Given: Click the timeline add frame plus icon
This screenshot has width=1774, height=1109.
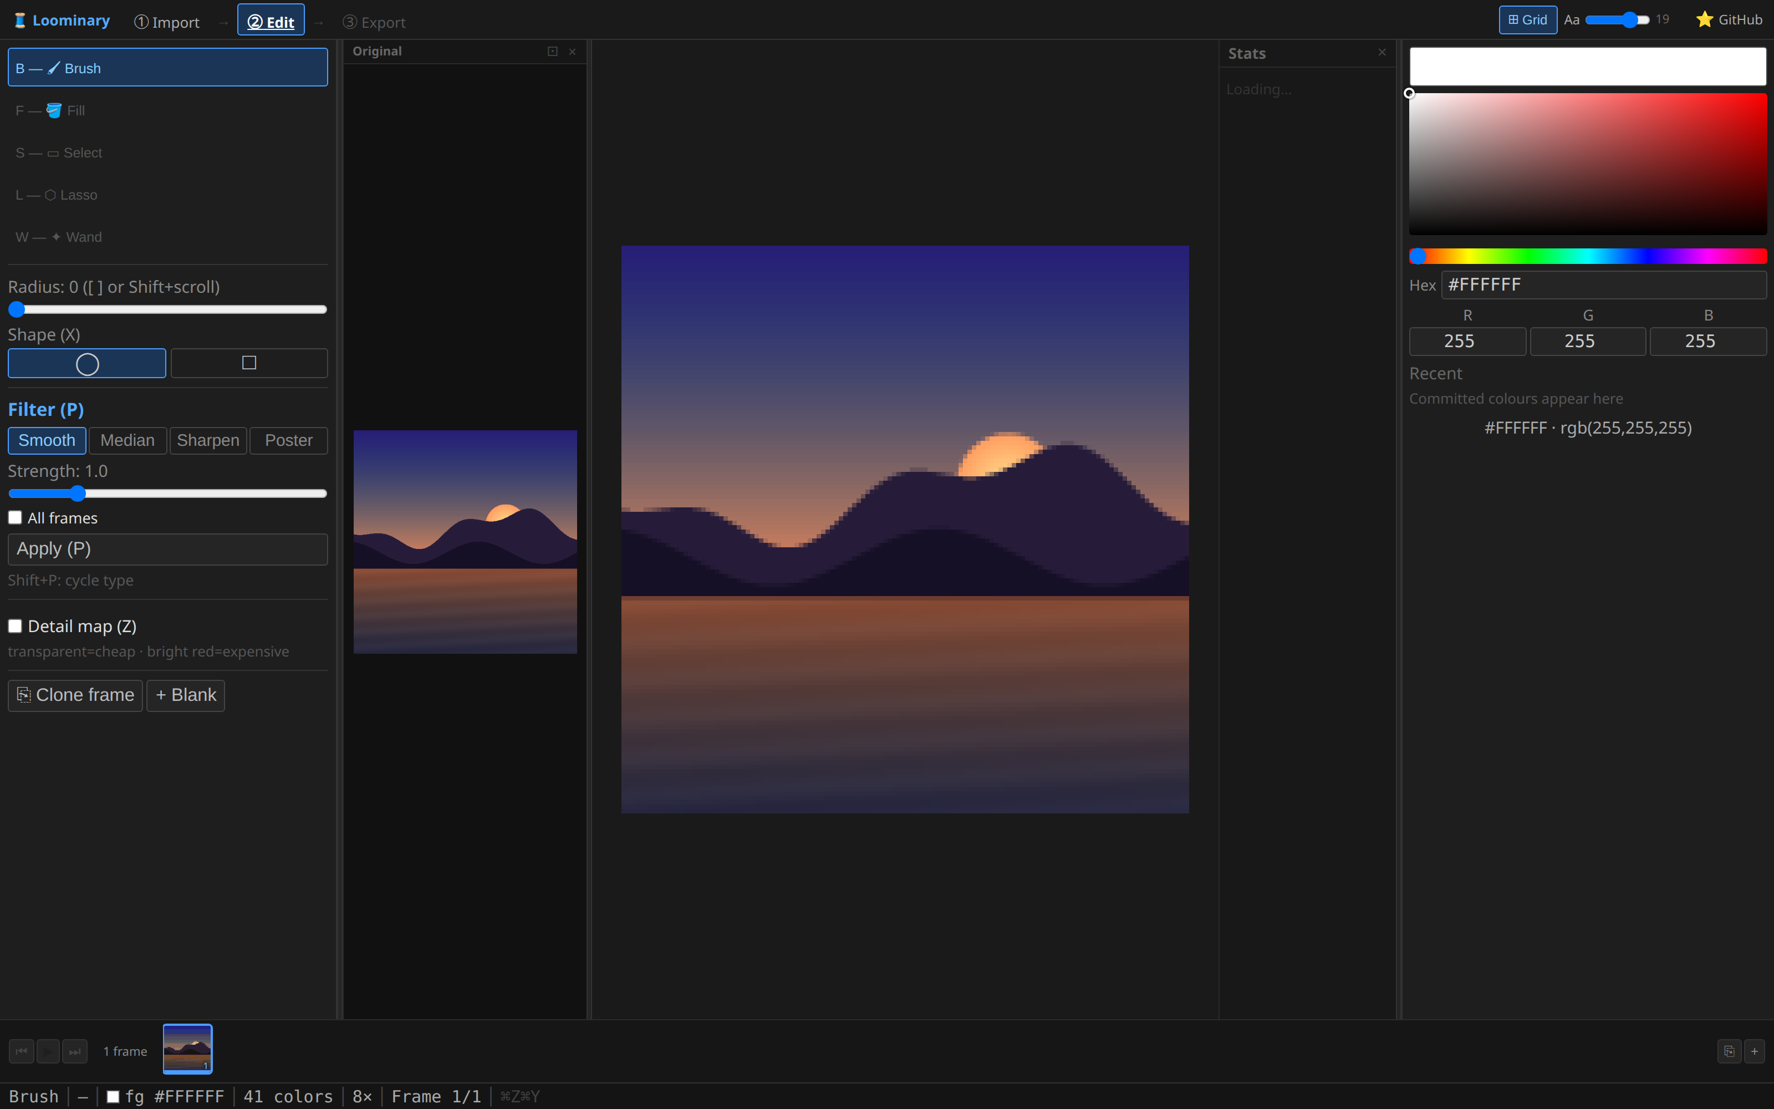Looking at the screenshot, I should tap(1755, 1051).
